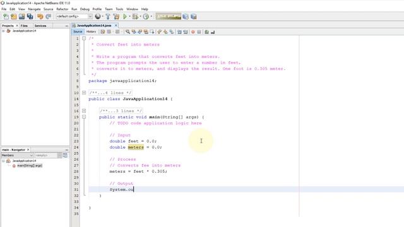
Task: Click the highlighted 'meters' variable on line 24
Action: (136, 147)
